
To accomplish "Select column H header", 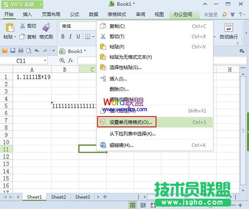I will (x=229, y=70).
